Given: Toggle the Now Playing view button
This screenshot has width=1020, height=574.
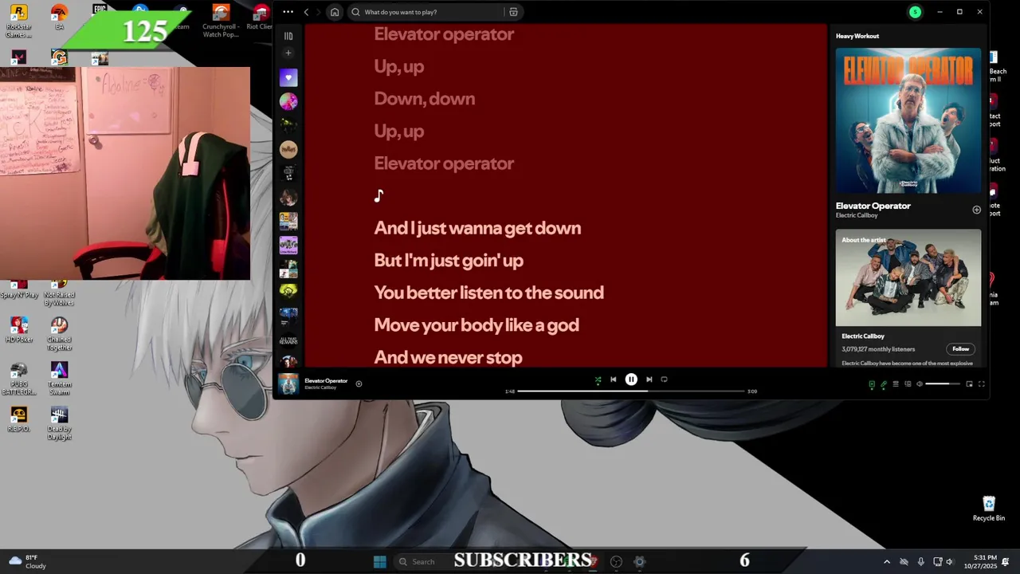Looking at the screenshot, I should coord(871,384).
